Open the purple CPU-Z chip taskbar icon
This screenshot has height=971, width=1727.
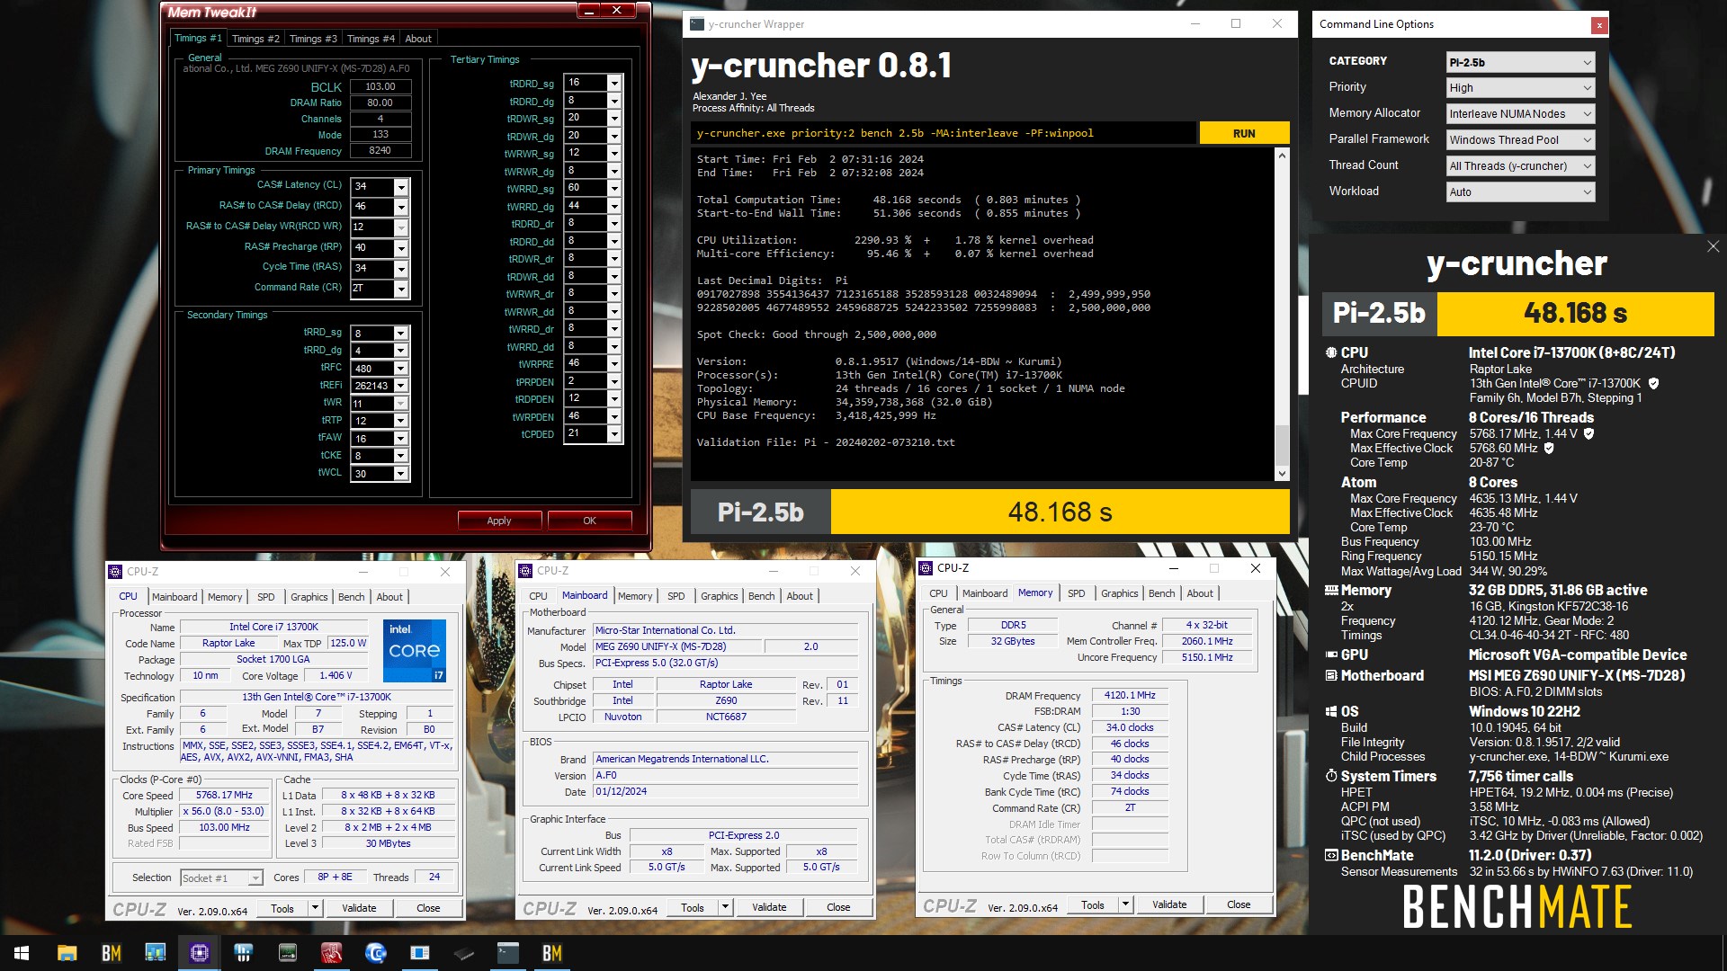tap(200, 953)
